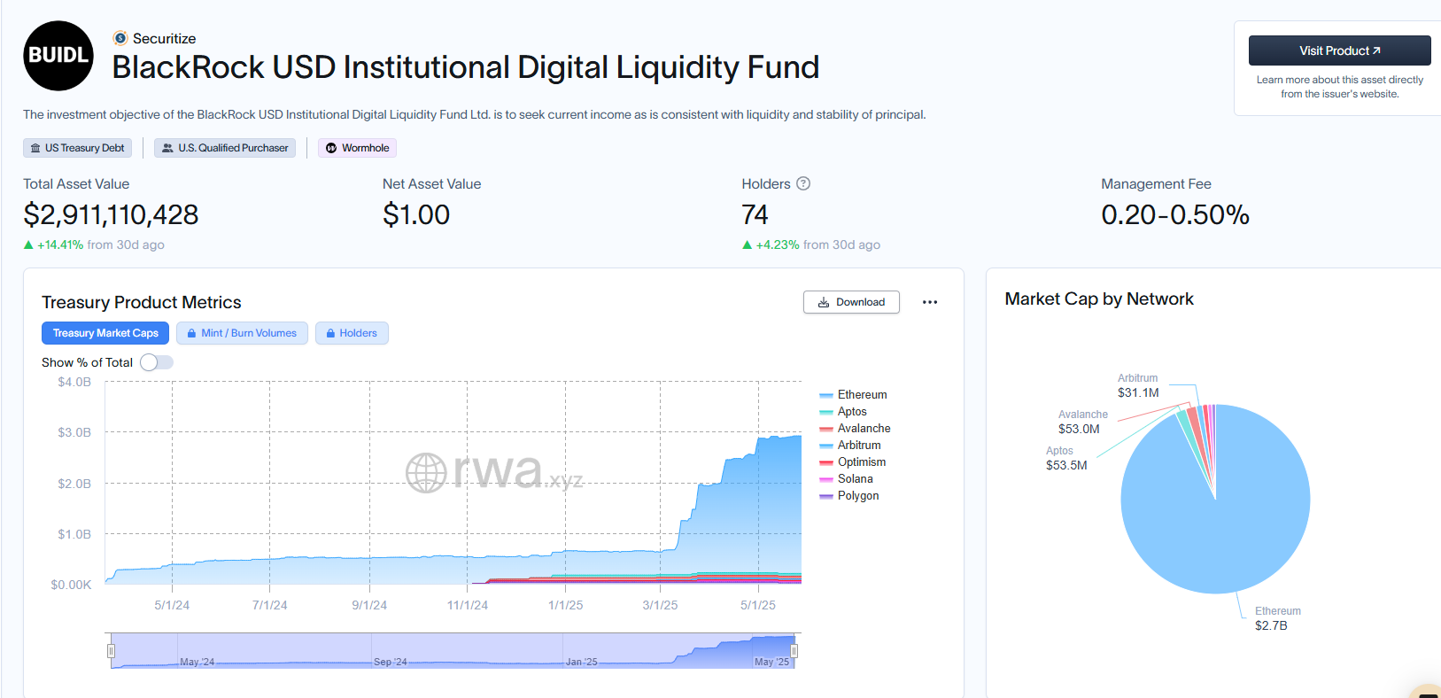
Task: Click the Visit Product button
Action: [1339, 50]
